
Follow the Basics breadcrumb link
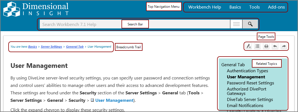tap(33, 47)
